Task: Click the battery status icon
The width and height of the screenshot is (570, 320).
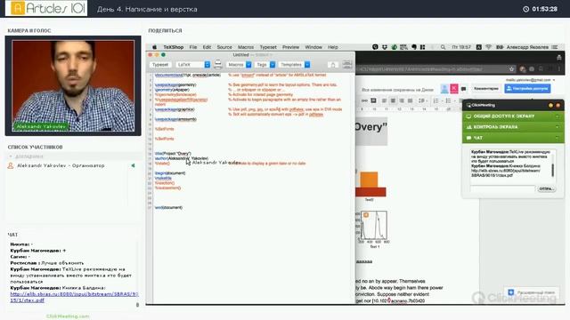Action: (500, 47)
